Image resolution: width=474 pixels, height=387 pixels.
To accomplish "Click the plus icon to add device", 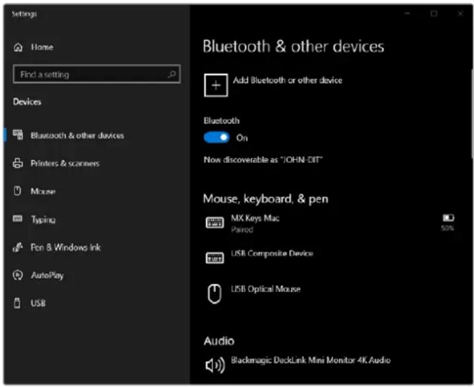I will tap(216, 86).
